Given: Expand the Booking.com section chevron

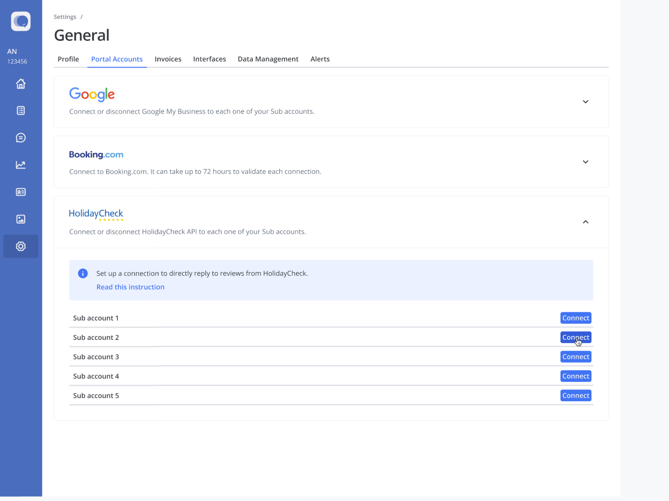Looking at the screenshot, I should [x=585, y=162].
